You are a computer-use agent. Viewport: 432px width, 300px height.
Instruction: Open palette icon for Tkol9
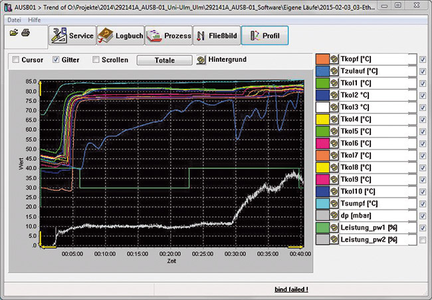tap(334, 180)
